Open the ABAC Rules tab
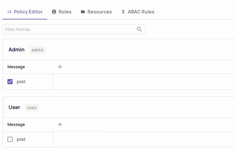The width and height of the screenshot is (235, 151). pyautogui.click(x=141, y=12)
